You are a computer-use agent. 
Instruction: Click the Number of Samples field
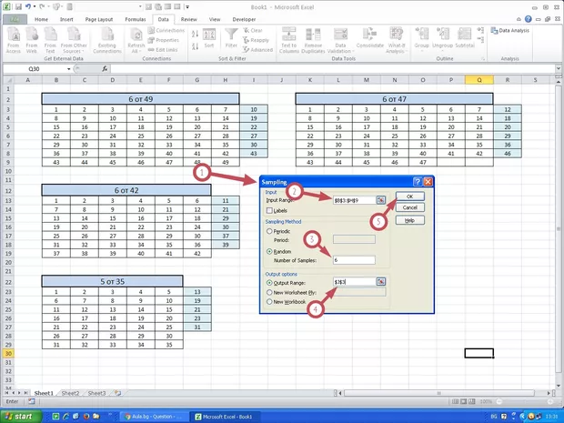pos(354,259)
